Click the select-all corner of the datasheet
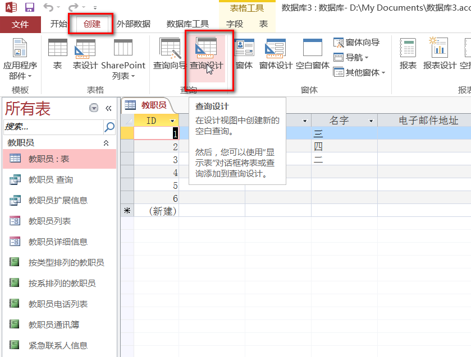 pos(127,120)
